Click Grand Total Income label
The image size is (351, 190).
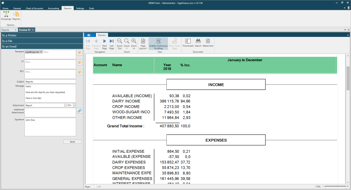pyautogui.click(x=125, y=126)
